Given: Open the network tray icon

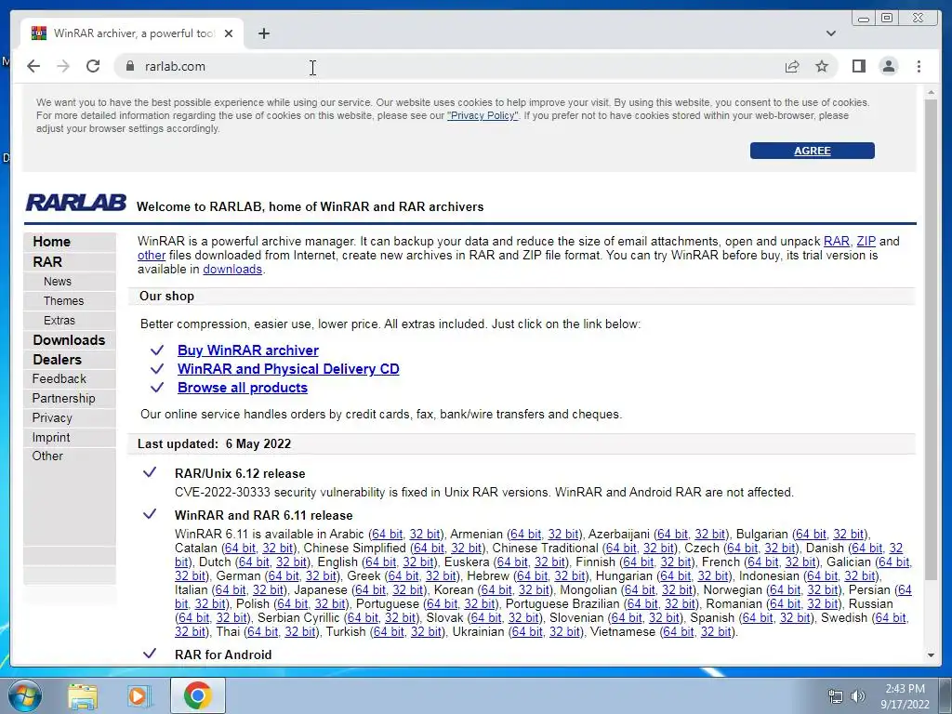Looking at the screenshot, I should click(x=836, y=696).
